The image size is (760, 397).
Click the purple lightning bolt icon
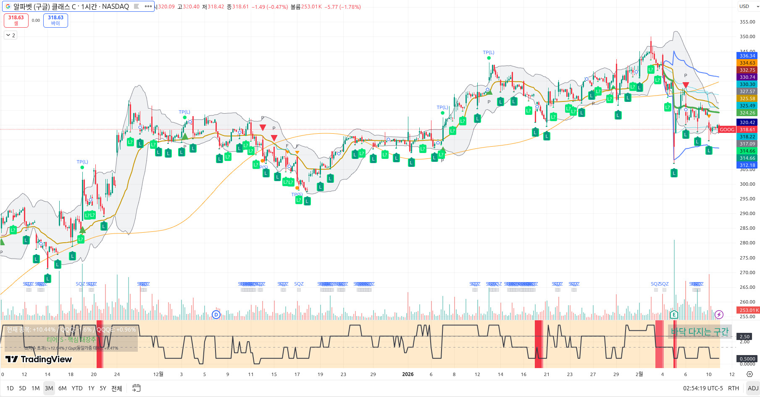tap(719, 314)
